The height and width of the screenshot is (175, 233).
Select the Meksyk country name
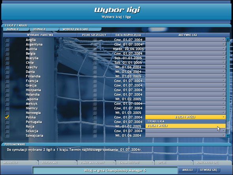[x=32, y=103]
